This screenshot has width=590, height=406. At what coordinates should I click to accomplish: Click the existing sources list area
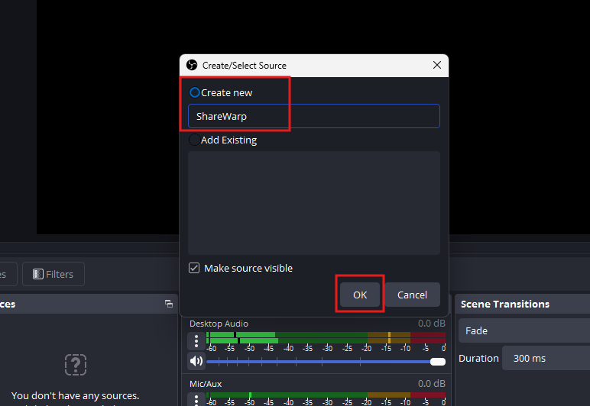click(313, 202)
